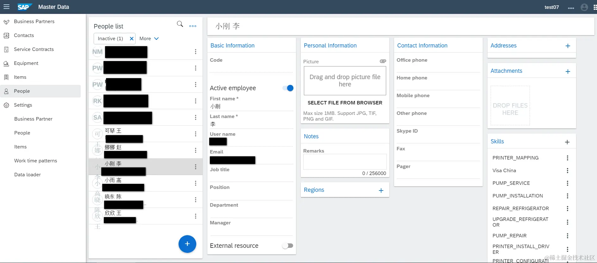This screenshot has height=263, width=597.
Task: Open the user profile avatar
Action: pos(584,7)
